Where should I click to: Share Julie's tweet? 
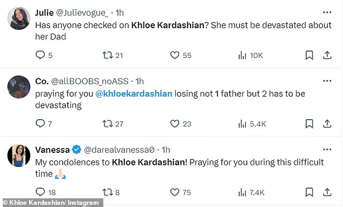point(327,55)
